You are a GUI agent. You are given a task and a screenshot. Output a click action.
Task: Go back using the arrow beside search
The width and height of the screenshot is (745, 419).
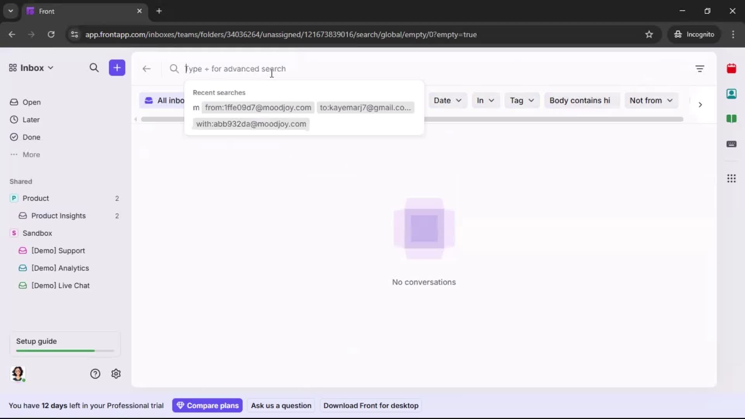coord(146,69)
